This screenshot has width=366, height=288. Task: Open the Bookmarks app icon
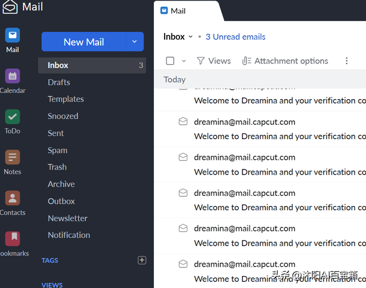pos(13,239)
